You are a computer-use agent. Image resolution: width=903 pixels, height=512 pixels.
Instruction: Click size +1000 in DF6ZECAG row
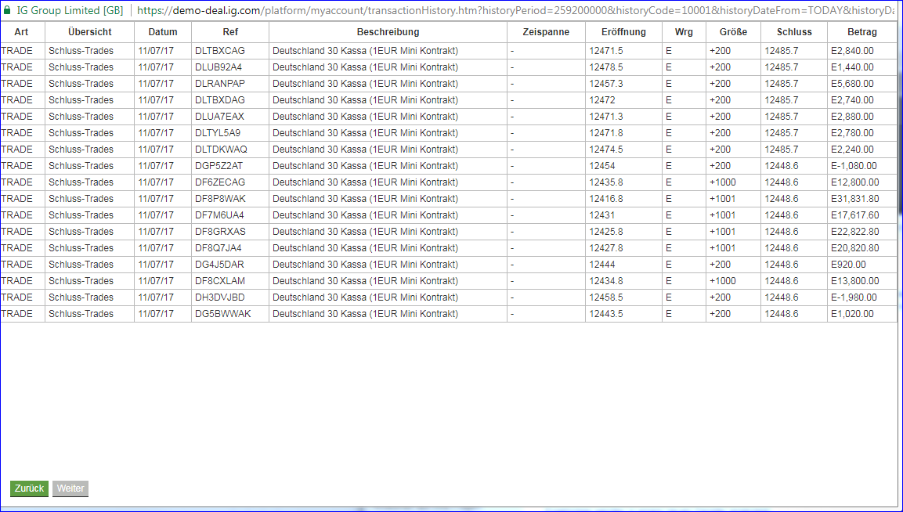[723, 182]
